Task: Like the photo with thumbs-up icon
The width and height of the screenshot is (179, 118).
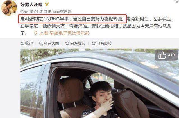Action: [162, 55]
